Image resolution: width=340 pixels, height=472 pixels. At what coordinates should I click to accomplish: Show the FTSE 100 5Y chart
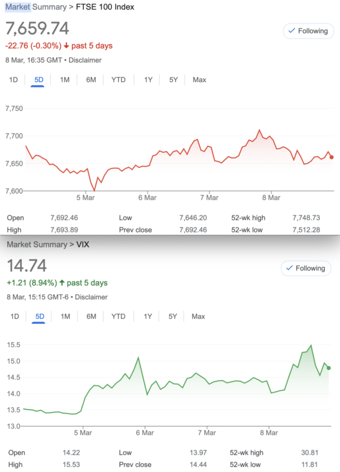point(174,80)
